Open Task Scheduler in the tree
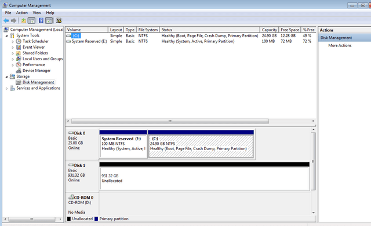The height and width of the screenshot is (226, 371). pos(35,41)
